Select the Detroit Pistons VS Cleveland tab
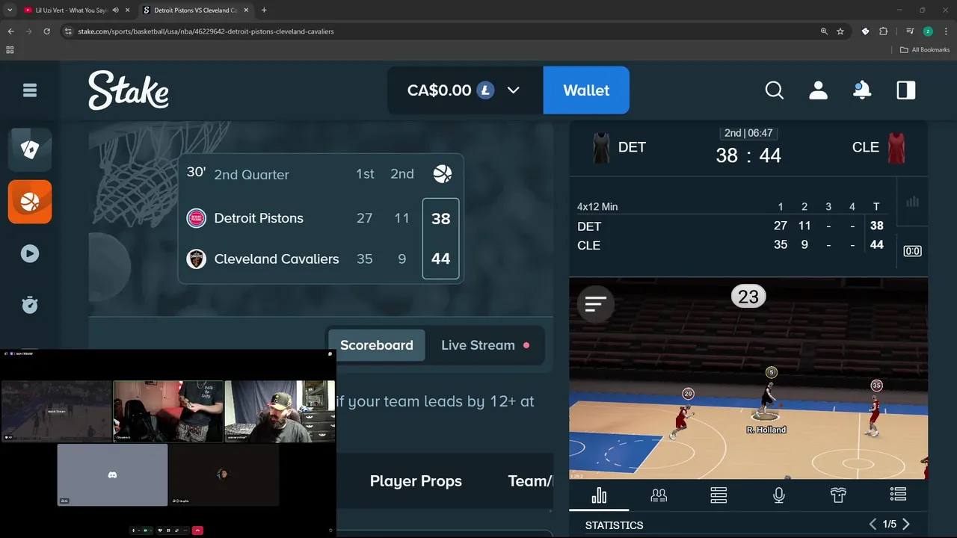This screenshot has width=957, height=538. pos(196,10)
